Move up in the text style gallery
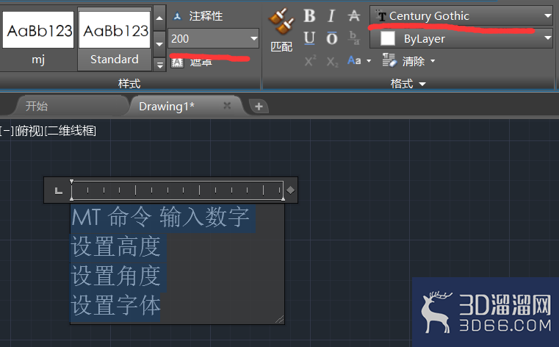 [159, 18]
